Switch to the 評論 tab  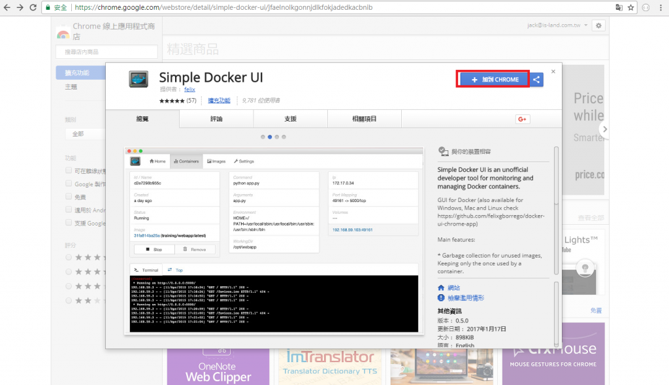point(216,119)
